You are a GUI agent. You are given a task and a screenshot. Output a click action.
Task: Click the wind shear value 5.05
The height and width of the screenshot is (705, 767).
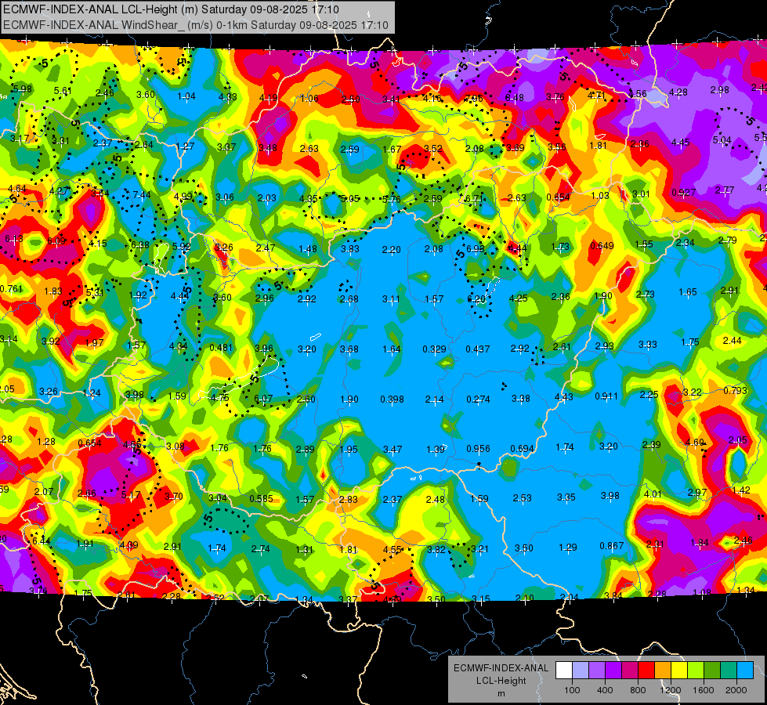[x=349, y=199]
